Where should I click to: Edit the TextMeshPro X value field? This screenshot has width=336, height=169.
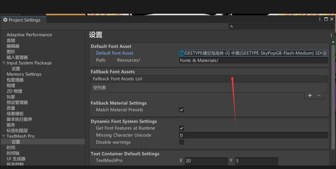pyautogui.click(x=206, y=161)
